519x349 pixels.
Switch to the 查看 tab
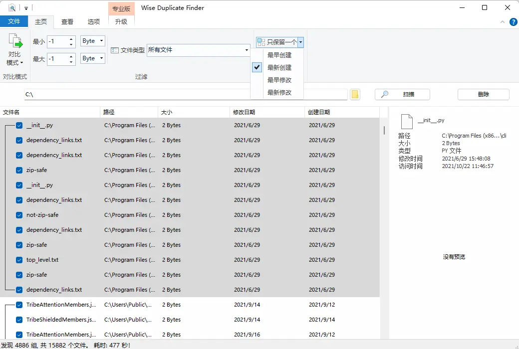[x=67, y=22]
